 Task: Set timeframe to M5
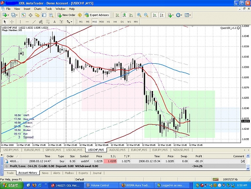88,22
